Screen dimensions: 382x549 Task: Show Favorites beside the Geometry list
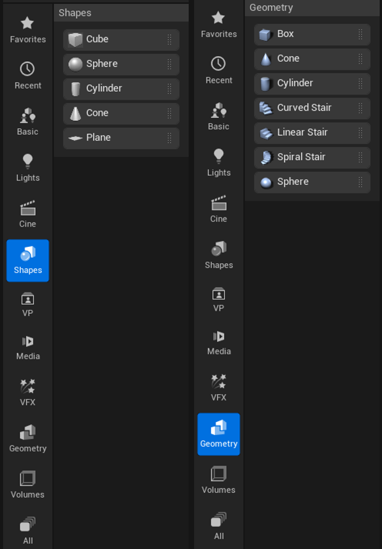click(x=218, y=25)
